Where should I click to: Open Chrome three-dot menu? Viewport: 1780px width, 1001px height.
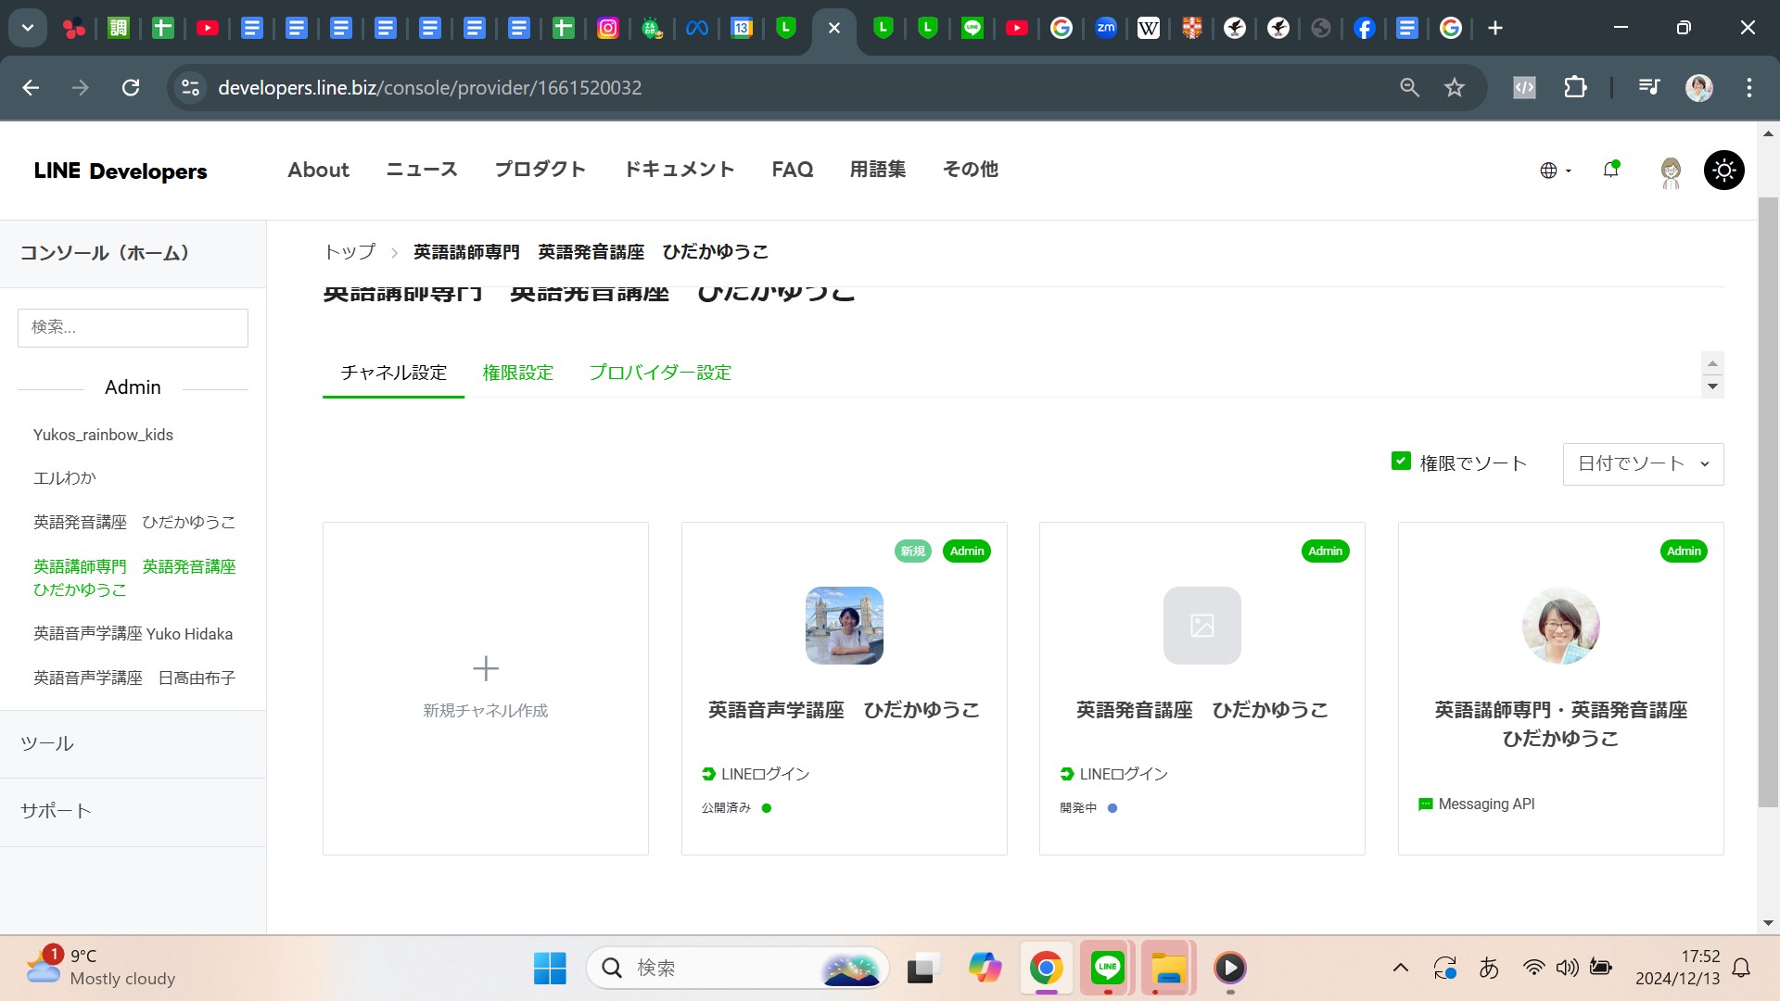[x=1748, y=87]
